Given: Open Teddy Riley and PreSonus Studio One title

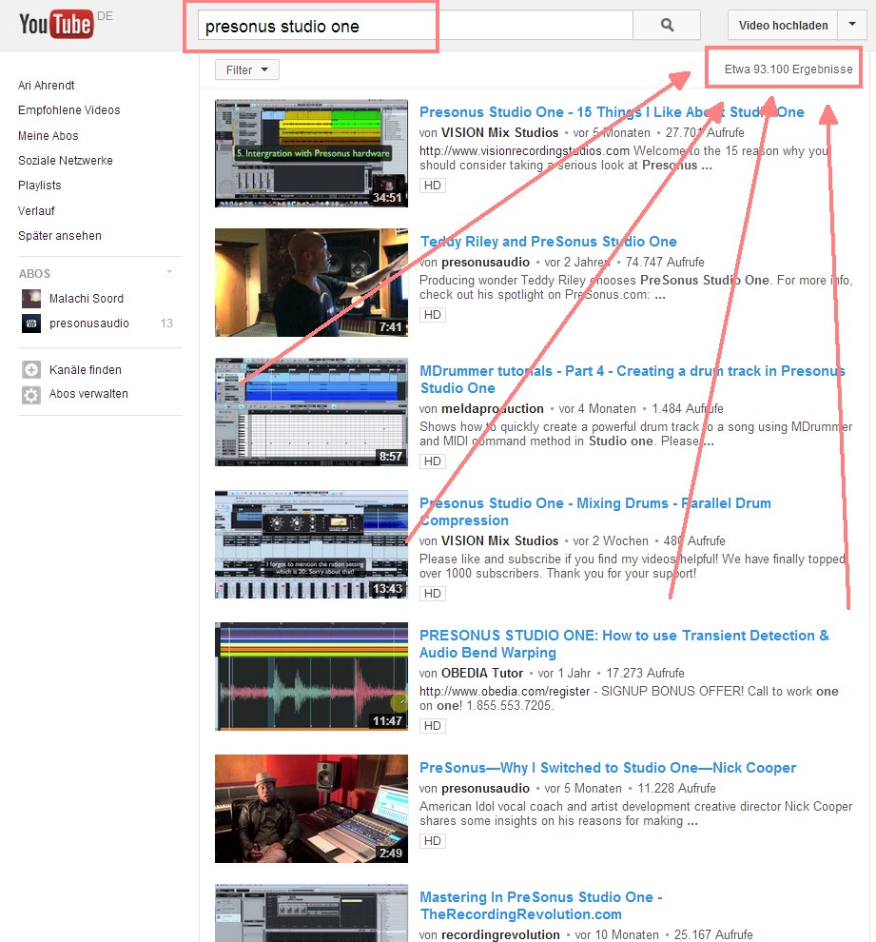Looking at the screenshot, I should tap(548, 242).
